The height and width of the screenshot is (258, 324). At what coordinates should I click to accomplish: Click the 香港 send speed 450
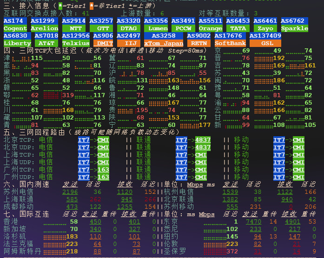tap(95, 222)
